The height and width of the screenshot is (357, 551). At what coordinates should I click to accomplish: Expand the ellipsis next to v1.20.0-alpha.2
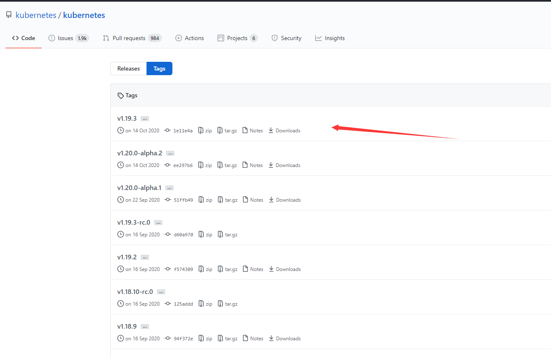(x=170, y=154)
